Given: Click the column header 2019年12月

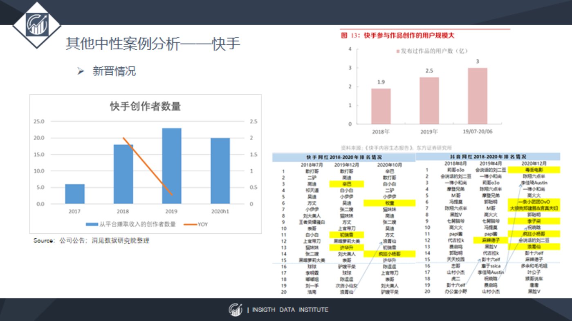Looking at the screenshot, I should [x=347, y=164].
